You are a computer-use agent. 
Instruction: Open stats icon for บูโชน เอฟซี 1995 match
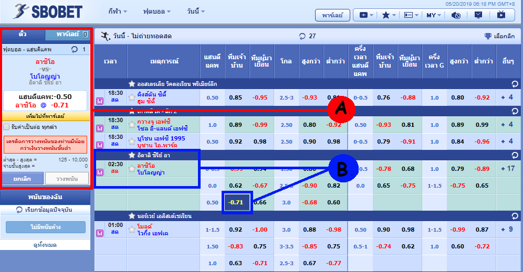pos(100,145)
